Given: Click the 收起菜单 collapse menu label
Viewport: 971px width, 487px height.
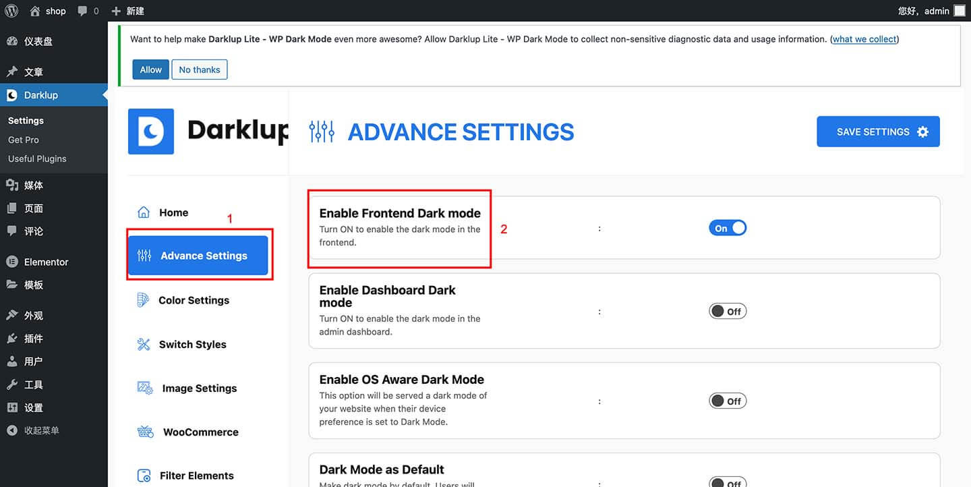Looking at the screenshot, I should point(42,430).
